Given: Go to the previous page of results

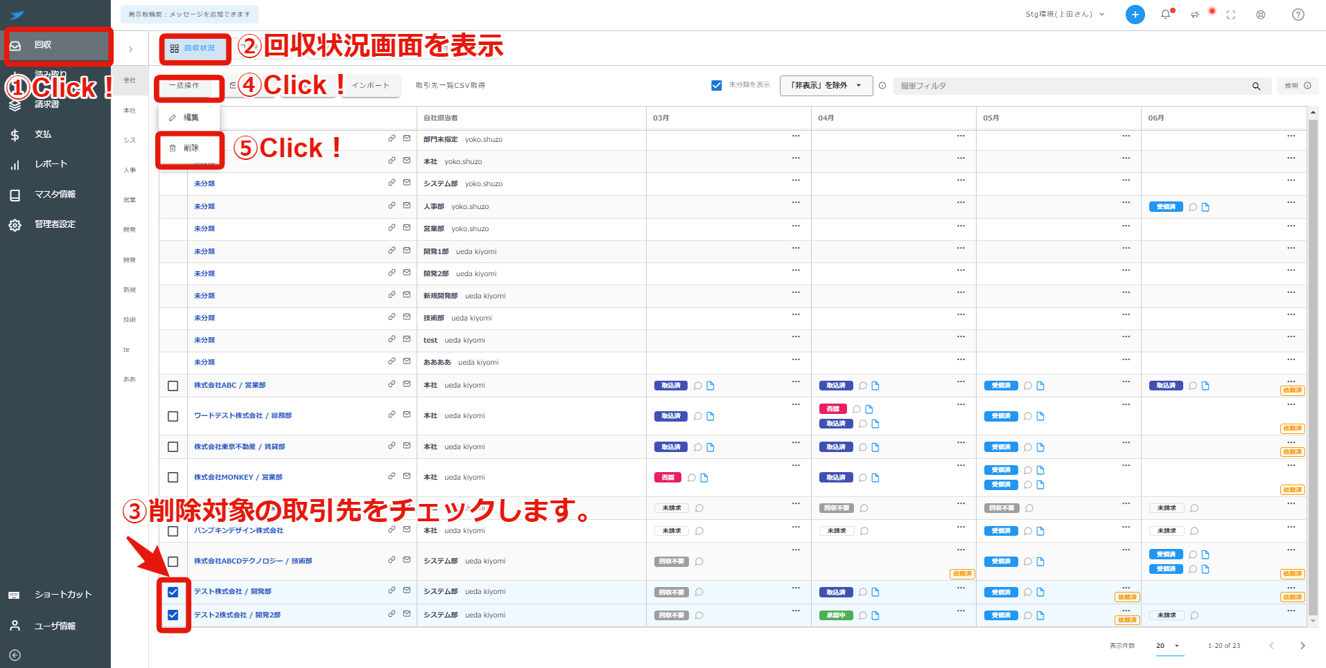Looking at the screenshot, I should 1271,646.
